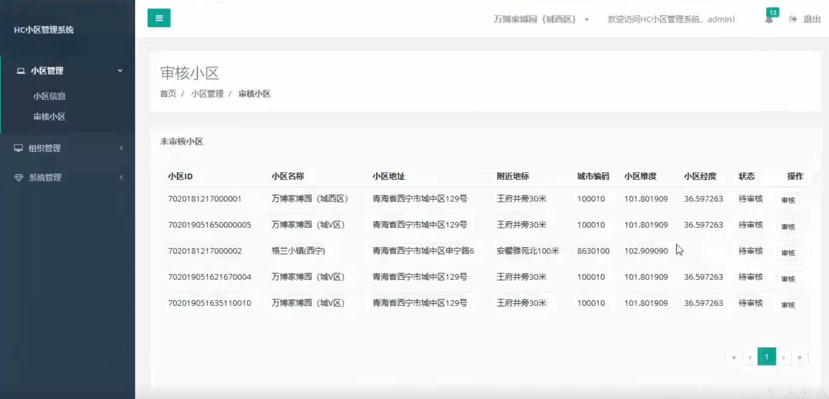
Task: Click the 小区管理 breadcrumb link
Action: [207, 94]
